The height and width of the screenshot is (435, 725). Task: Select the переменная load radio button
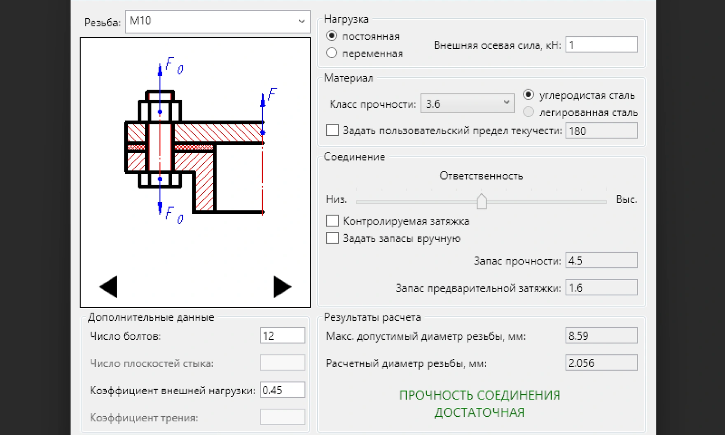point(332,53)
